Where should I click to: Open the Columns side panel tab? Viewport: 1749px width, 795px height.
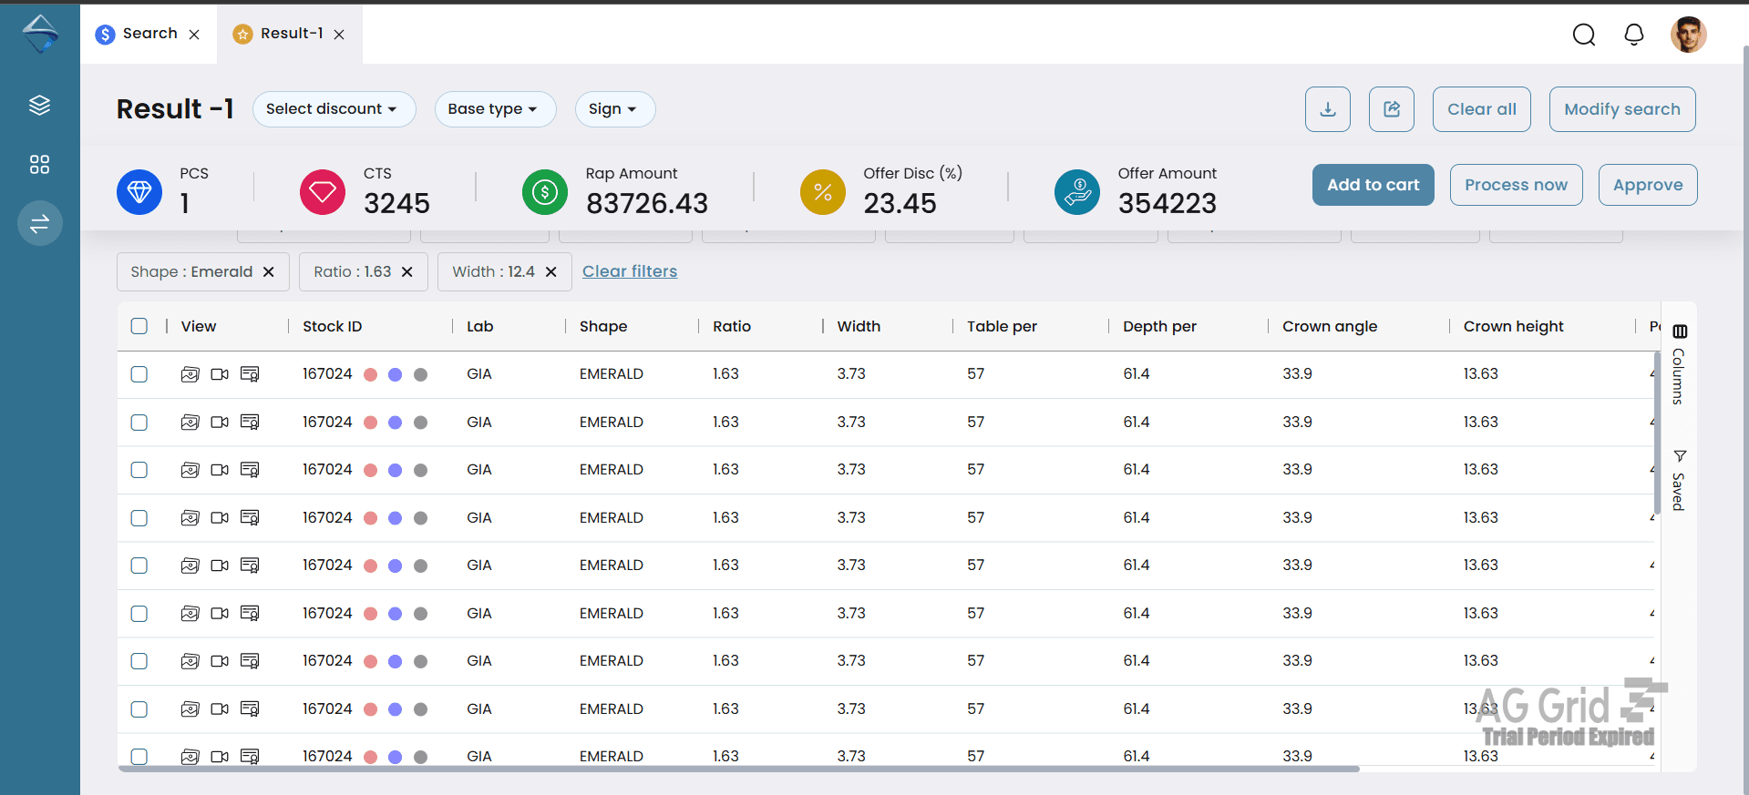click(1679, 364)
